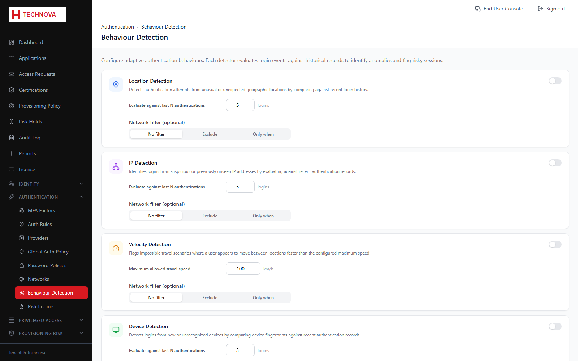Edit Location Detection logins count field
578x361 pixels.
pos(240,105)
